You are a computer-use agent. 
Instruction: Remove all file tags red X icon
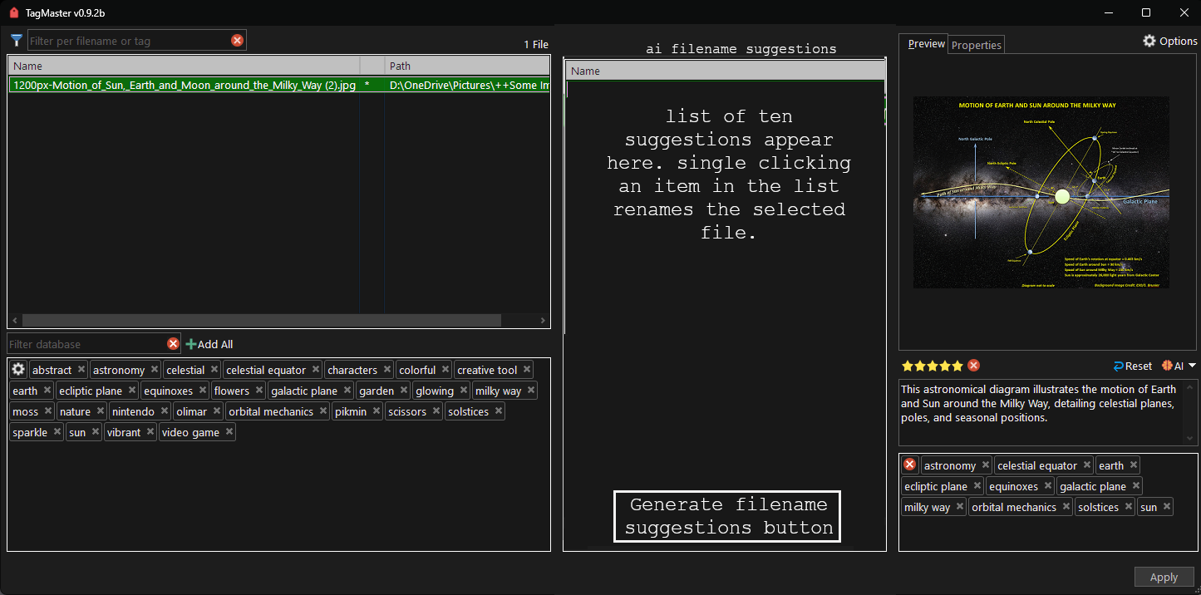click(x=910, y=465)
